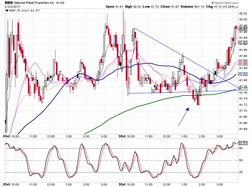The width and height of the screenshot is (252, 187).
Task: Click the boxed 92.53 stochastic value tag
Action: point(243,143)
